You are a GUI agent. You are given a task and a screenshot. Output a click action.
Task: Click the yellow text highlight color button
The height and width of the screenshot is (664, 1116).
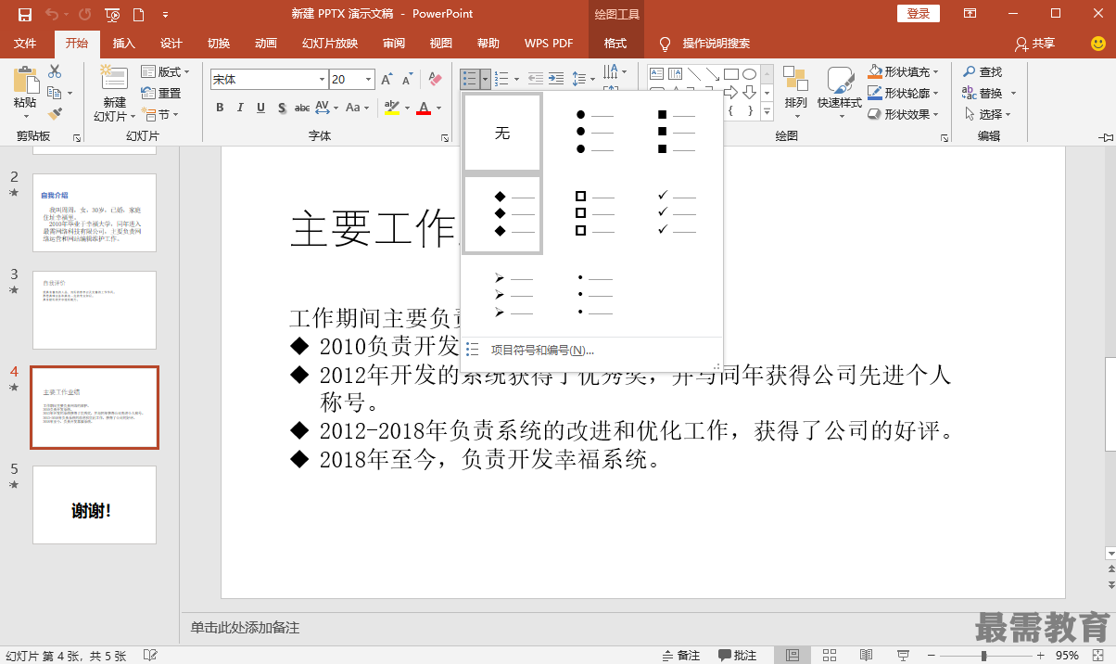(x=391, y=108)
